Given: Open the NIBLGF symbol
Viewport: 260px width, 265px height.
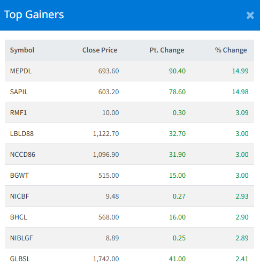Looking at the screenshot, I should (21, 238).
